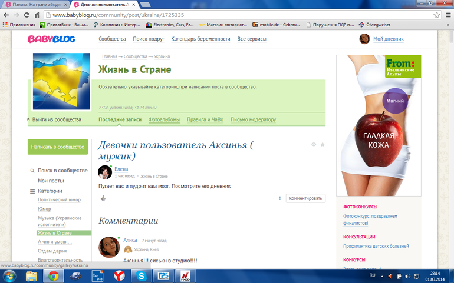Open Skype from the taskbar
Viewport: 454px width, 283px height.
point(142,276)
